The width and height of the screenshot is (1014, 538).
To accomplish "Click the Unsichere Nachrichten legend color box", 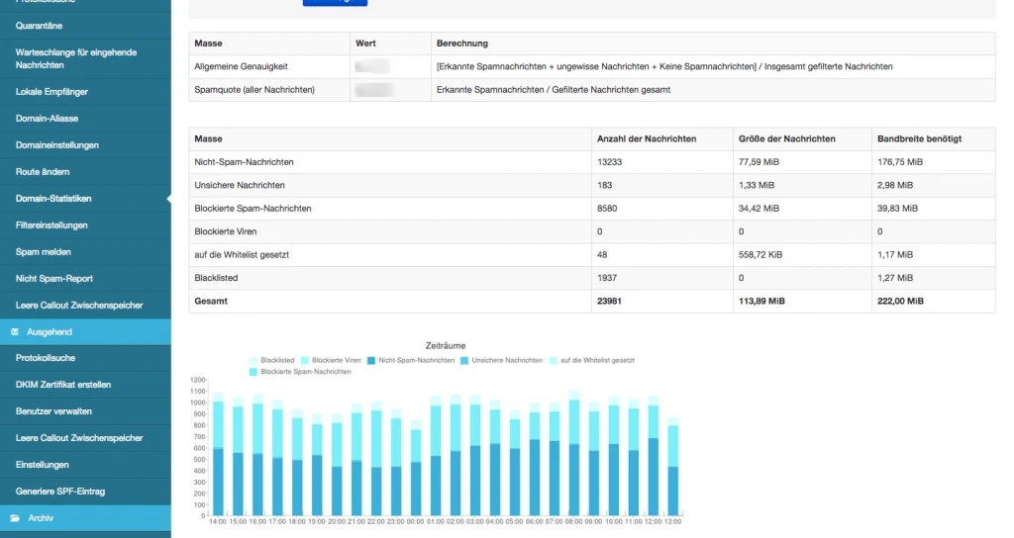I will point(465,360).
